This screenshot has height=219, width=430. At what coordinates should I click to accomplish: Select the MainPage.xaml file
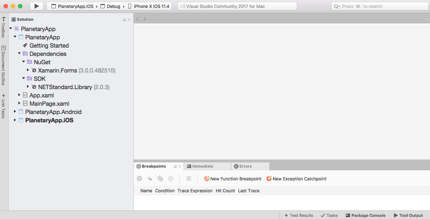tap(49, 104)
